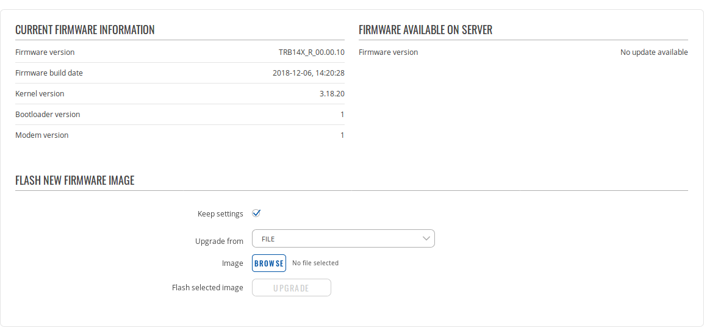Click the UPGRADE button
Viewport: 704px width, 336px height.
pyautogui.click(x=291, y=288)
